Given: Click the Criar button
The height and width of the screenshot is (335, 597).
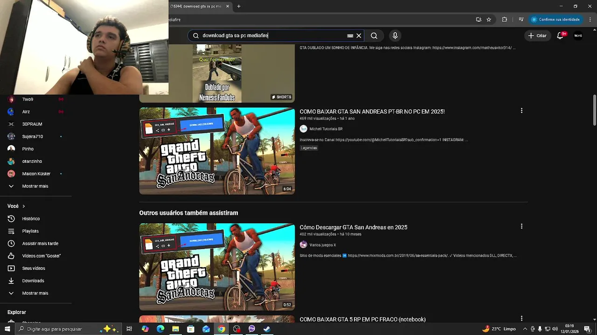Looking at the screenshot, I should click(537, 36).
